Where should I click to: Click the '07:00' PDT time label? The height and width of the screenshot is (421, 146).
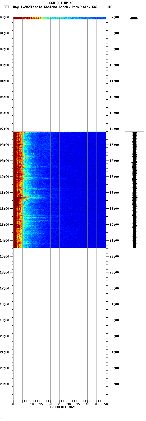5,129
